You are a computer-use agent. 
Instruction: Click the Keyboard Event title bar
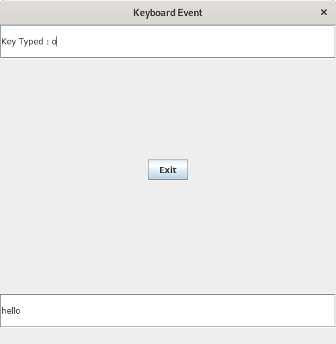pos(168,13)
